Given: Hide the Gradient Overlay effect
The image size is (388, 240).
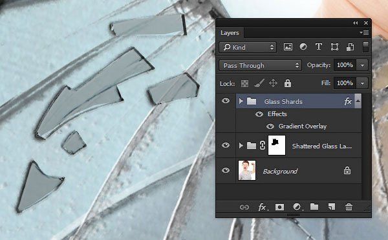Looking at the screenshot, I should coord(270,126).
